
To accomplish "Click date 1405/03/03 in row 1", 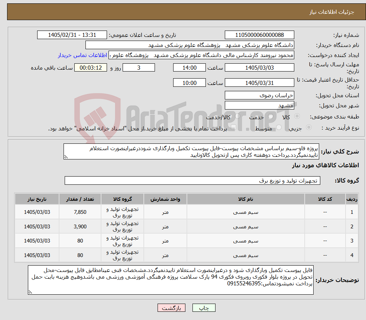I will (x=37, y=212).
